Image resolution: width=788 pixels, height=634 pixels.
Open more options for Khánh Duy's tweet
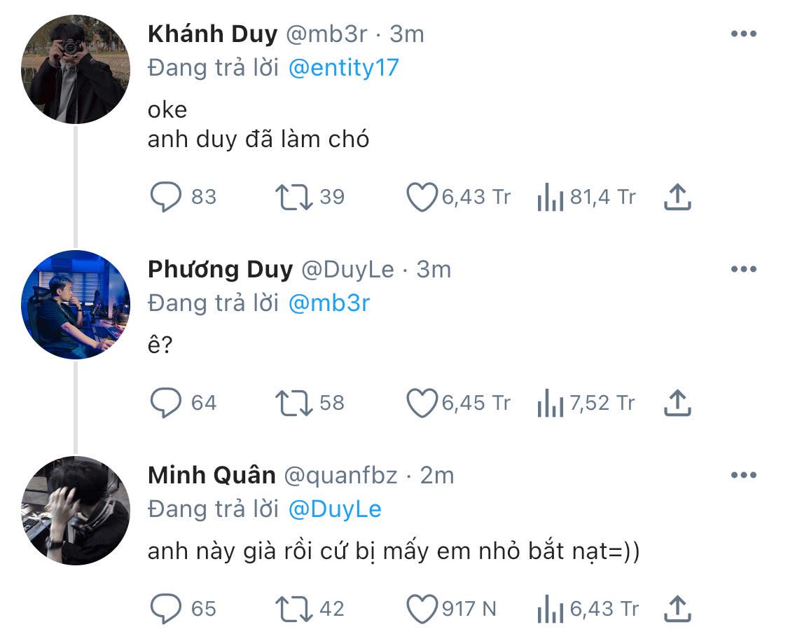click(x=744, y=34)
